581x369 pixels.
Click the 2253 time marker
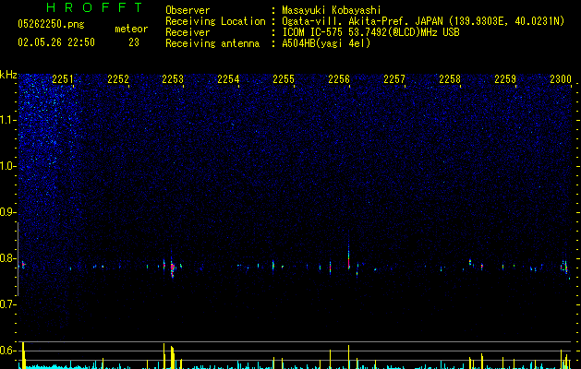(x=173, y=78)
